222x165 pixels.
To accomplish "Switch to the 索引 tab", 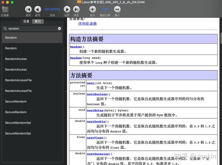I will point(38,21).
